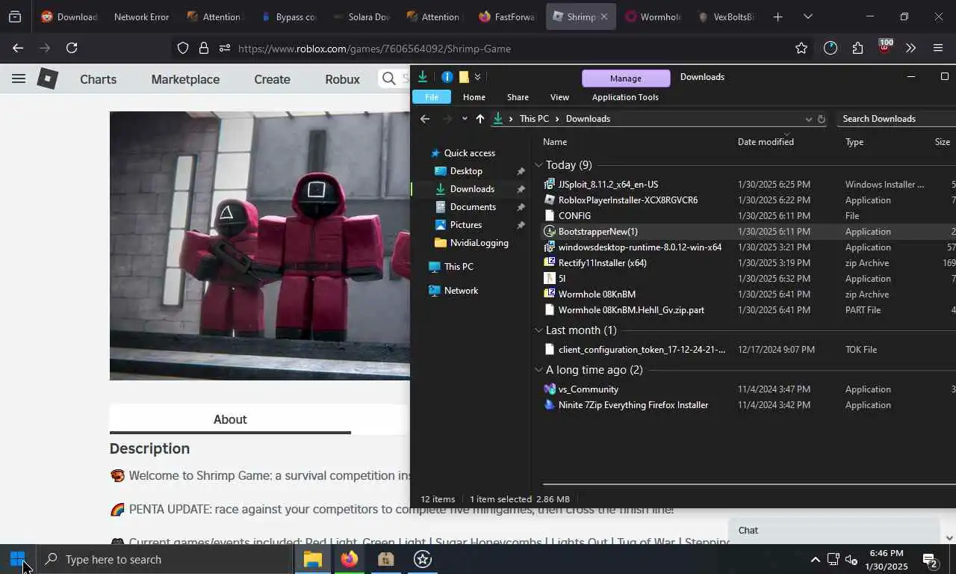Click Charts in Roblox navigation
Viewport: 956px width, 574px height.
click(98, 79)
